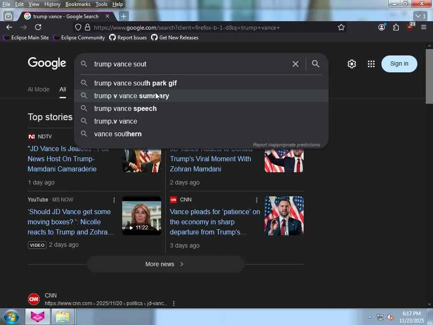433x325 pixels.
Task: Click the muted volume tray icon
Action: (x=390, y=317)
